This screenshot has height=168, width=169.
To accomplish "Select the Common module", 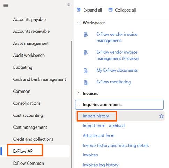I will pyautogui.click(x=22, y=91).
